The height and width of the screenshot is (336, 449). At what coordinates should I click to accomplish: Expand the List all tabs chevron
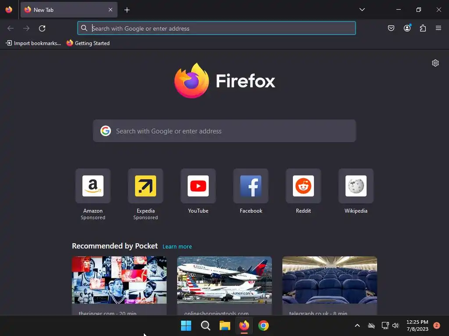(x=362, y=10)
